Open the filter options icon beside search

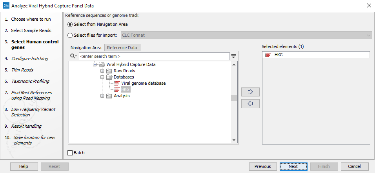pyautogui.click(x=234, y=56)
